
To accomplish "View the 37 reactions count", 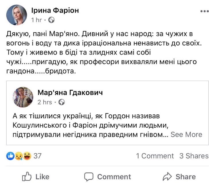I will click(38, 156).
